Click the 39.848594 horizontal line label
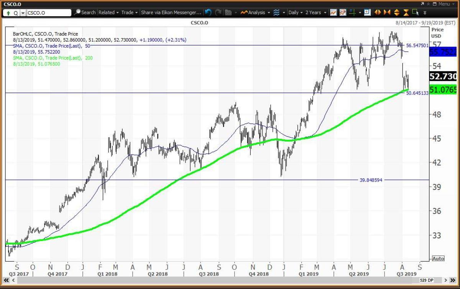 [371, 180]
